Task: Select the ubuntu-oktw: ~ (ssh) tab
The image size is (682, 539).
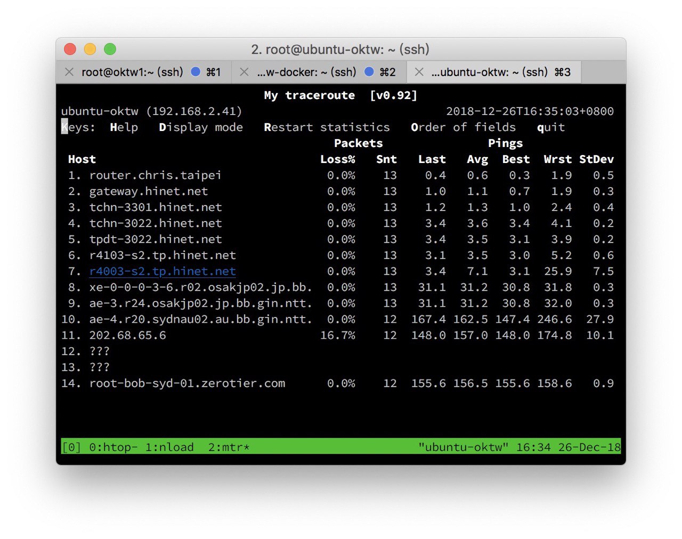Action: point(494,72)
